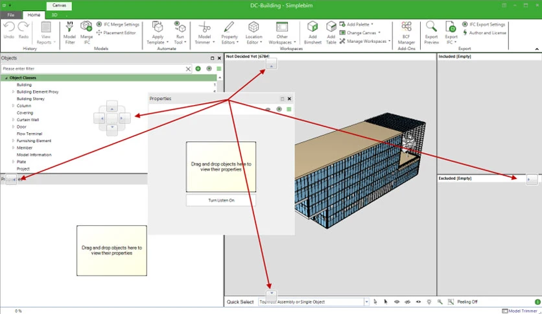Open the BCF Manager add-on
Viewport: 542px width, 314px height.
click(x=406, y=33)
